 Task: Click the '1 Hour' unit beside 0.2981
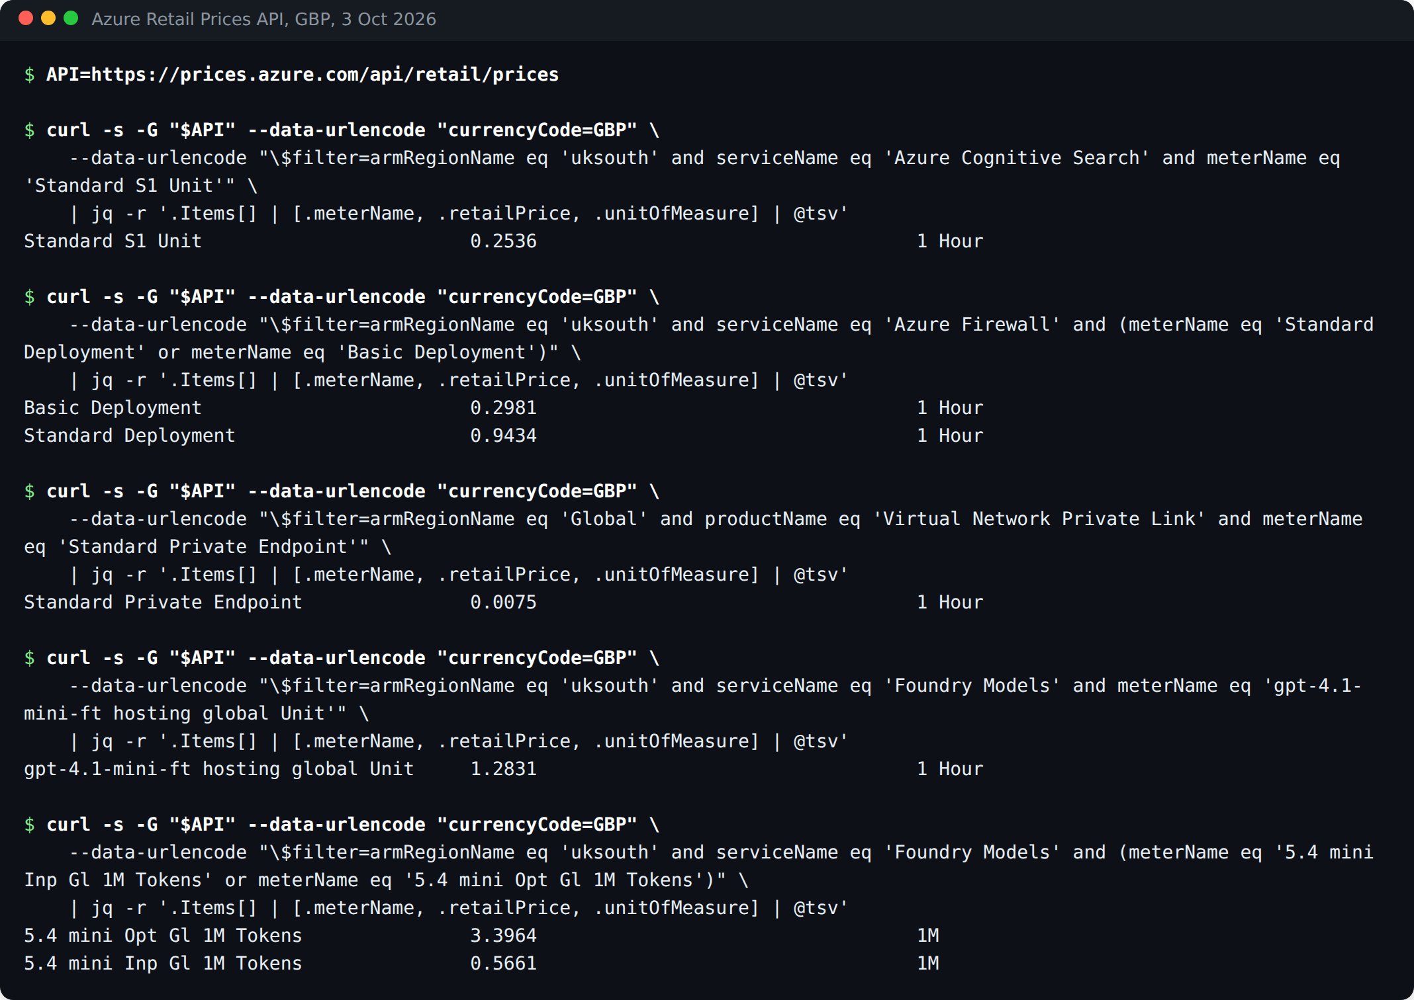point(950,408)
